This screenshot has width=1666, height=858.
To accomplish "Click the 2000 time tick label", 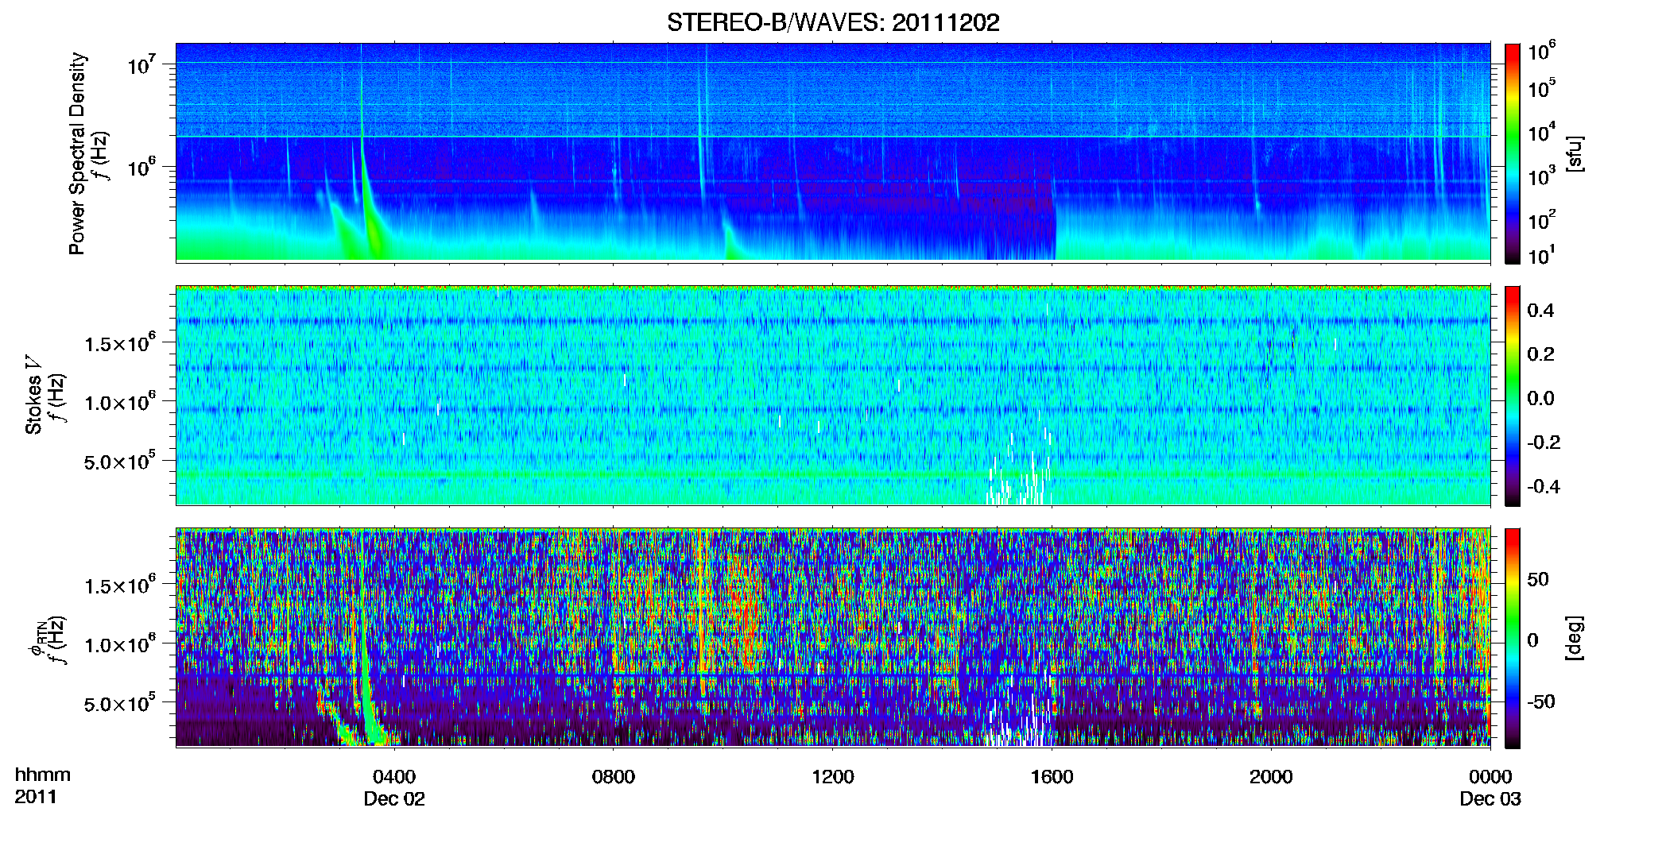I will (x=1271, y=777).
